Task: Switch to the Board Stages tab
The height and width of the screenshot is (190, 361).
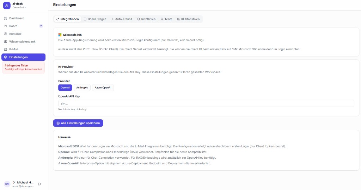Action: 95,19
